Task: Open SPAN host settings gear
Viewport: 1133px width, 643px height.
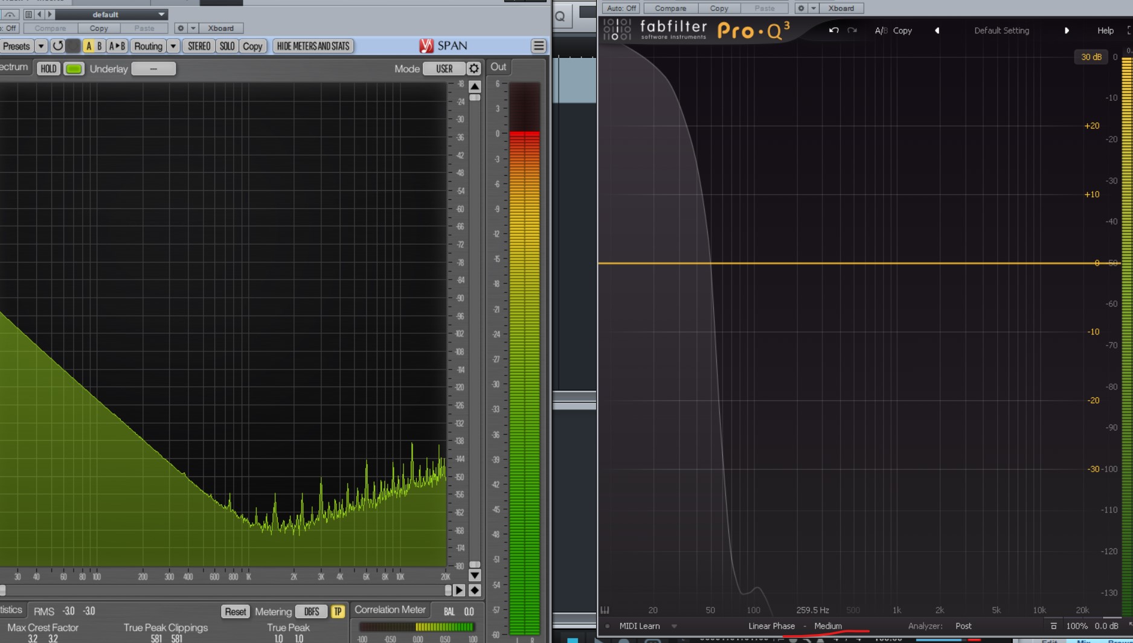Action: point(180,28)
